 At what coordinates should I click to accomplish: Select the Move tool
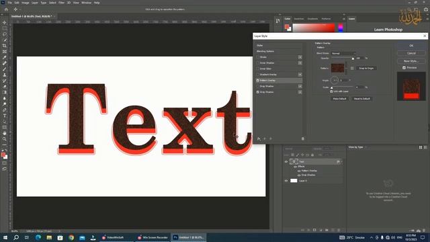point(5,22)
